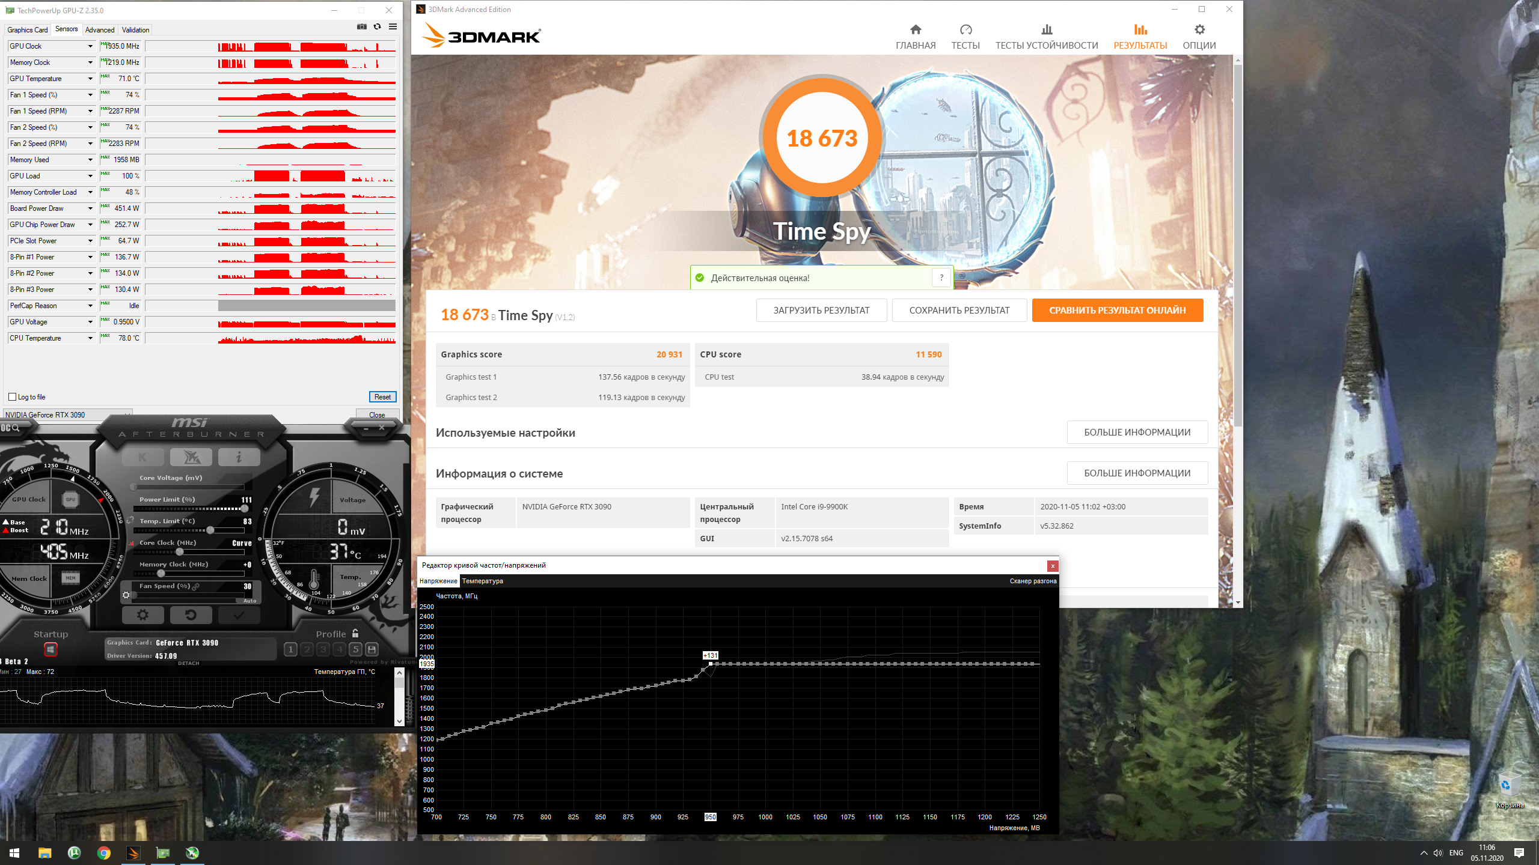The height and width of the screenshot is (865, 1539).
Task: Expand Board Power Draw sensor dropdown
Action: click(x=90, y=208)
